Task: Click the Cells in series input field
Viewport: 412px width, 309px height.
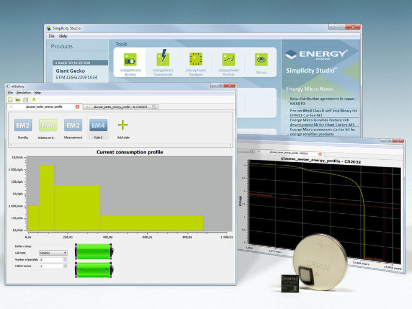Action: coord(51,266)
